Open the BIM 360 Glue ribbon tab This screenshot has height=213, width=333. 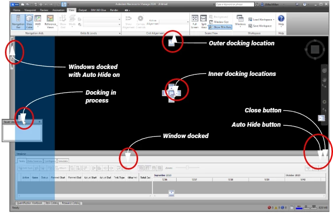click(98, 10)
